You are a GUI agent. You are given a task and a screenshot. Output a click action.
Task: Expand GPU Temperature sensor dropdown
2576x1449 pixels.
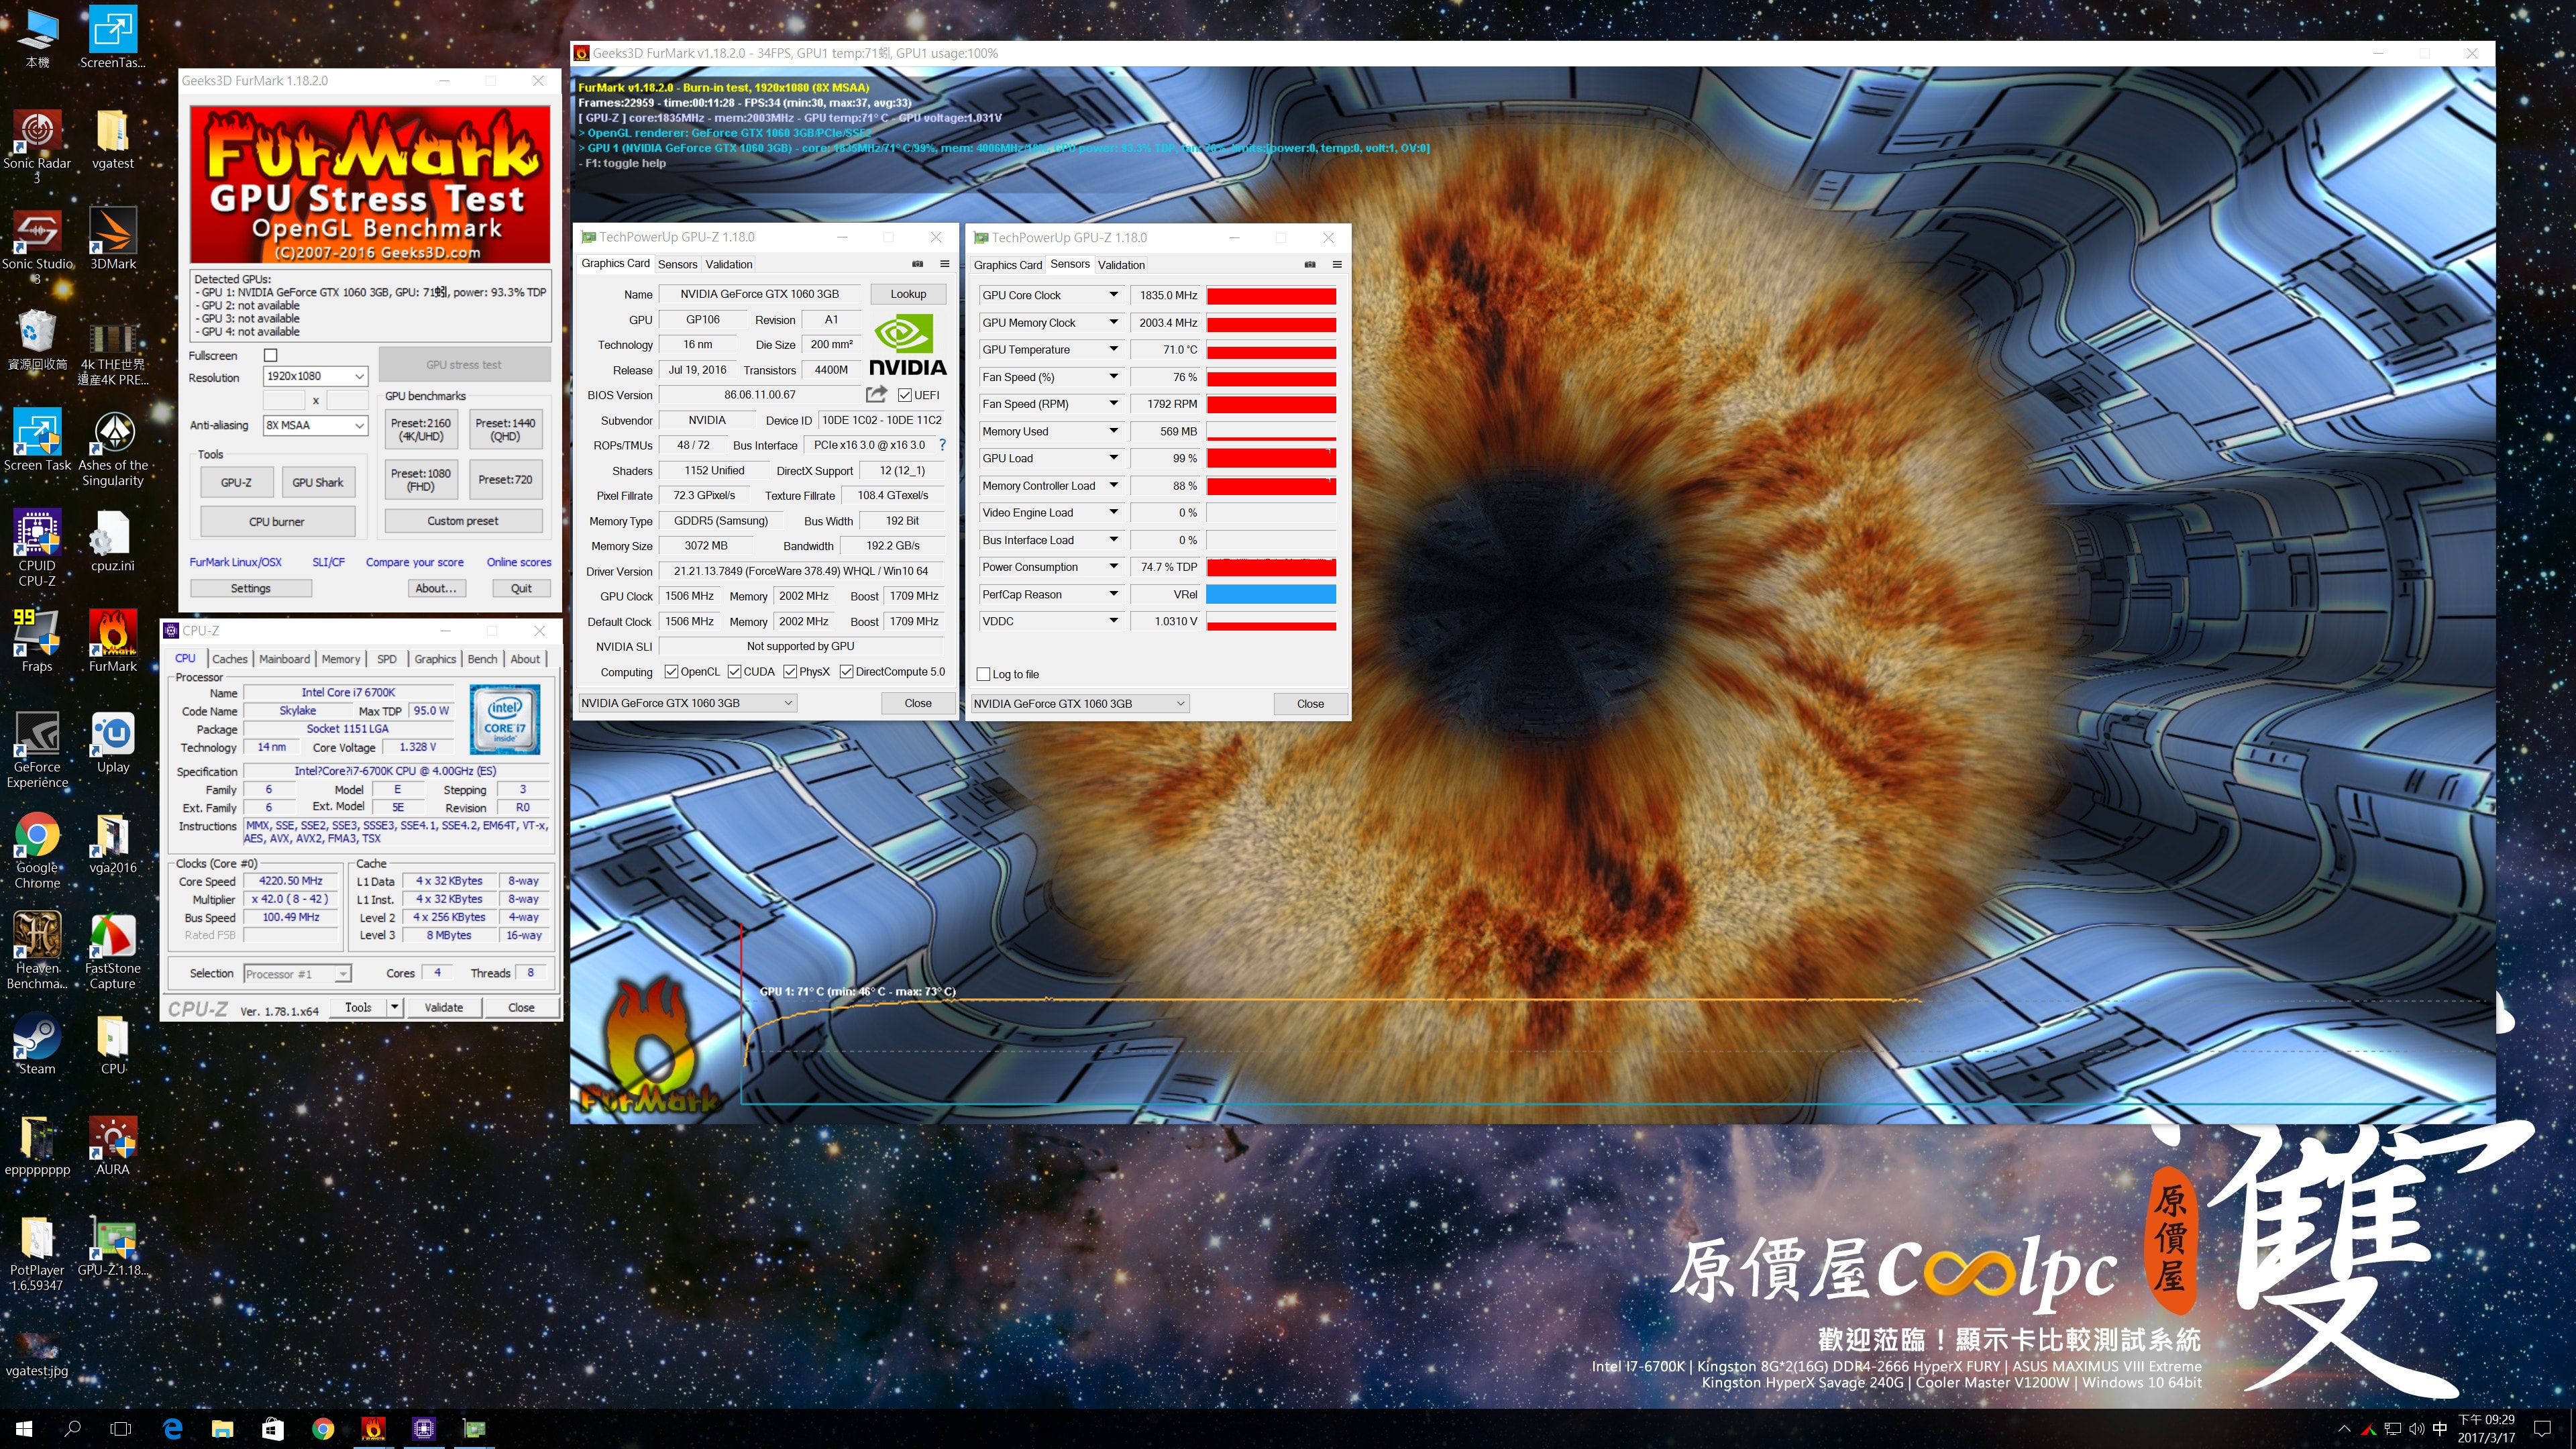coord(1113,349)
